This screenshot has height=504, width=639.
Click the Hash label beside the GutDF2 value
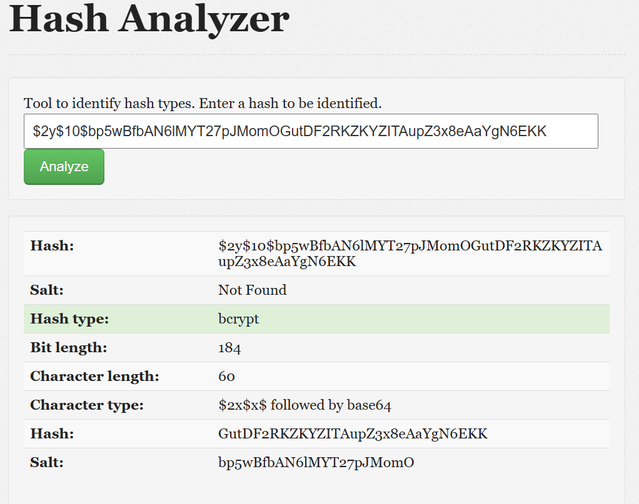click(x=52, y=433)
